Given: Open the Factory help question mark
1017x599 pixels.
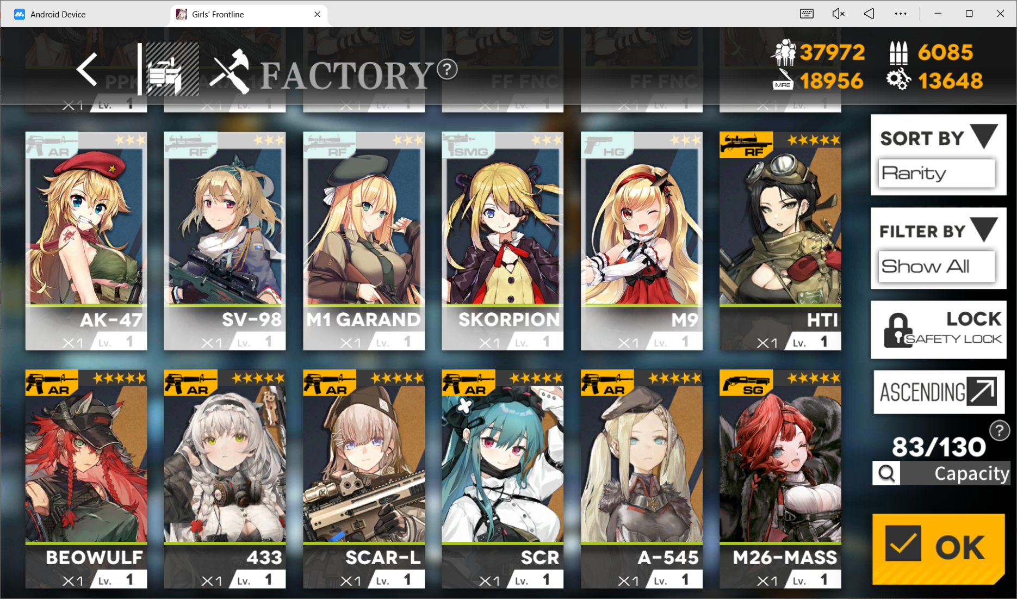Looking at the screenshot, I should click(447, 69).
